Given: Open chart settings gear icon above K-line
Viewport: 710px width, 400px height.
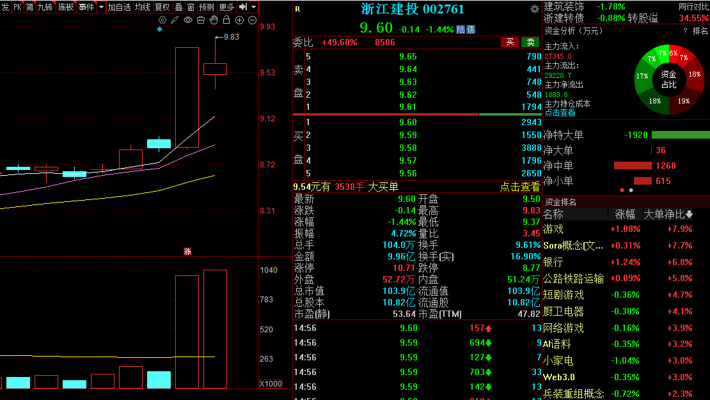Looking at the screenshot, I should tap(162, 20).
